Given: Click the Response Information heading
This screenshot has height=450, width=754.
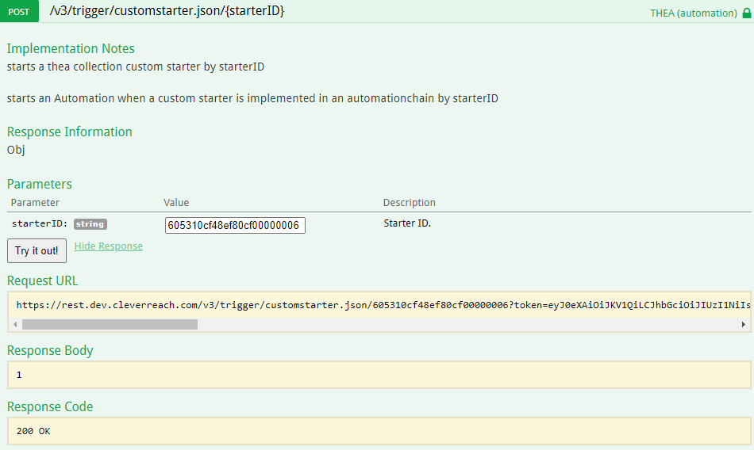Looking at the screenshot, I should (70, 132).
